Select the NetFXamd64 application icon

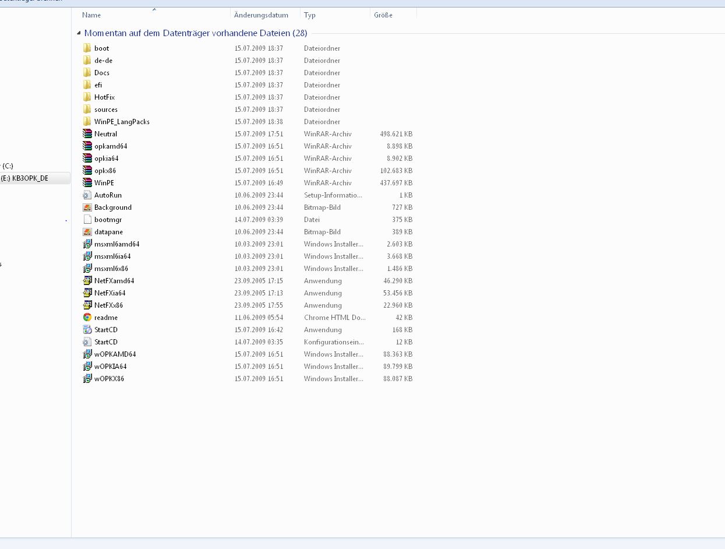(87, 281)
